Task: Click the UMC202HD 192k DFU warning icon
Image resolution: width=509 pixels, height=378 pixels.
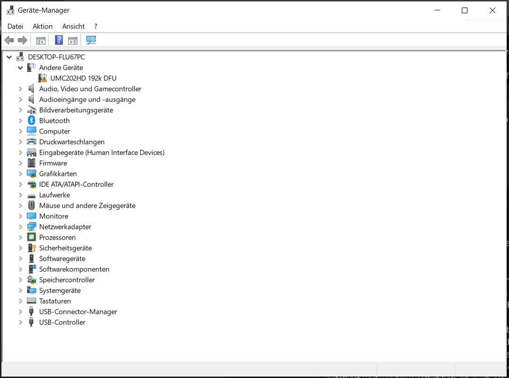Action: pyautogui.click(x=42, y=78)
